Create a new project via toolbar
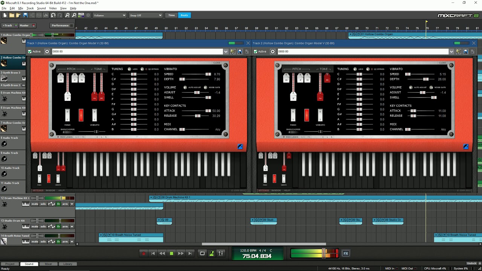Screen dimensions: 482x271 coord(5,15)
